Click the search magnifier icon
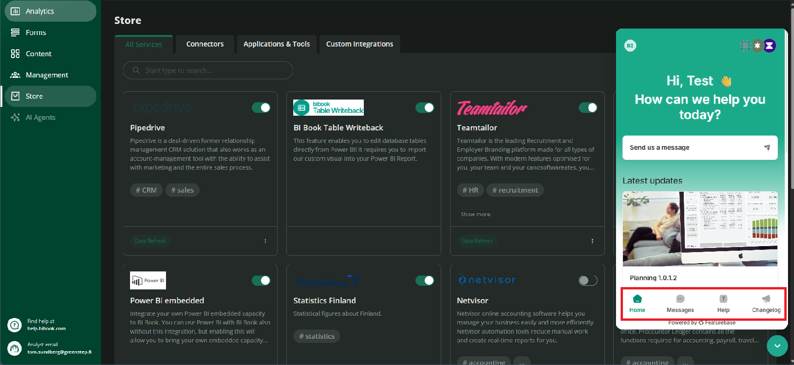Screen dimensions: 794x365 click(136, 70)
